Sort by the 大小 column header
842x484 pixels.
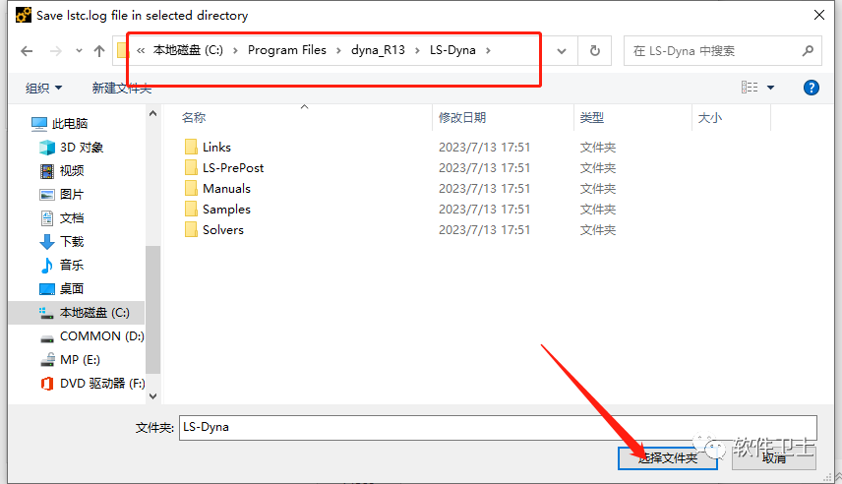click(710, 118)
